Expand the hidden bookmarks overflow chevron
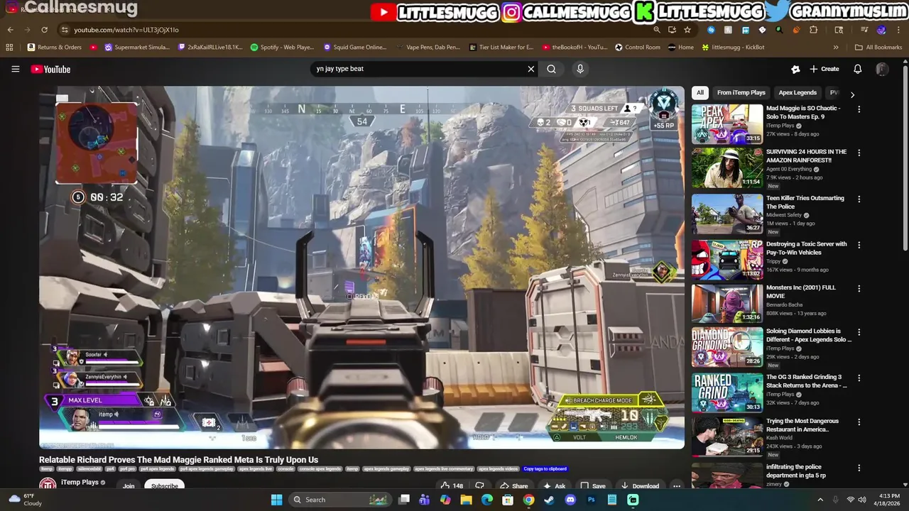The width and height of the screenshot is (909, 511). (836, 48)
